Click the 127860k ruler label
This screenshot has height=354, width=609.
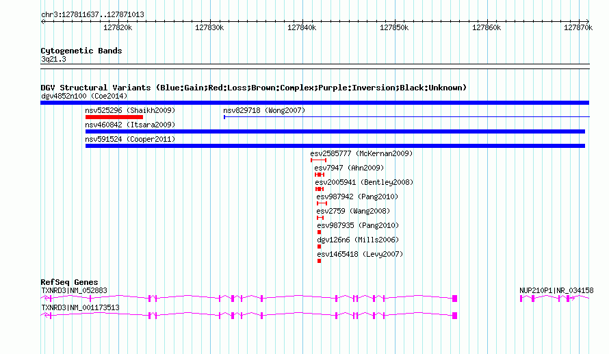click(x=487, y=27)
